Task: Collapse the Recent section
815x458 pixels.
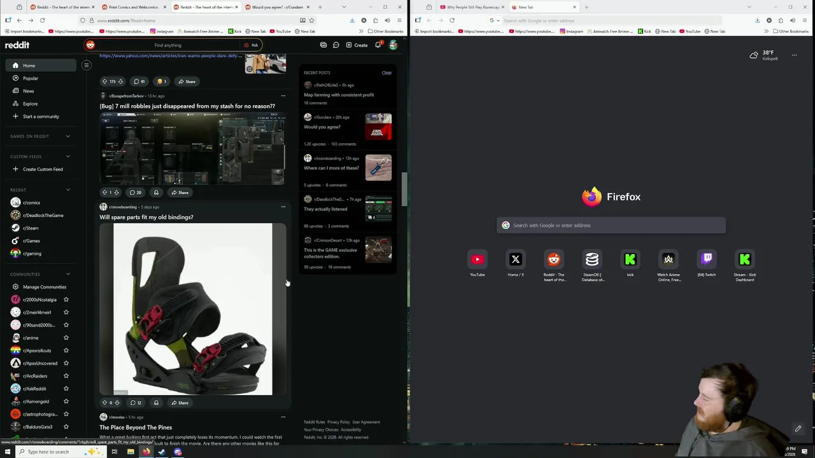Action: 68,190
